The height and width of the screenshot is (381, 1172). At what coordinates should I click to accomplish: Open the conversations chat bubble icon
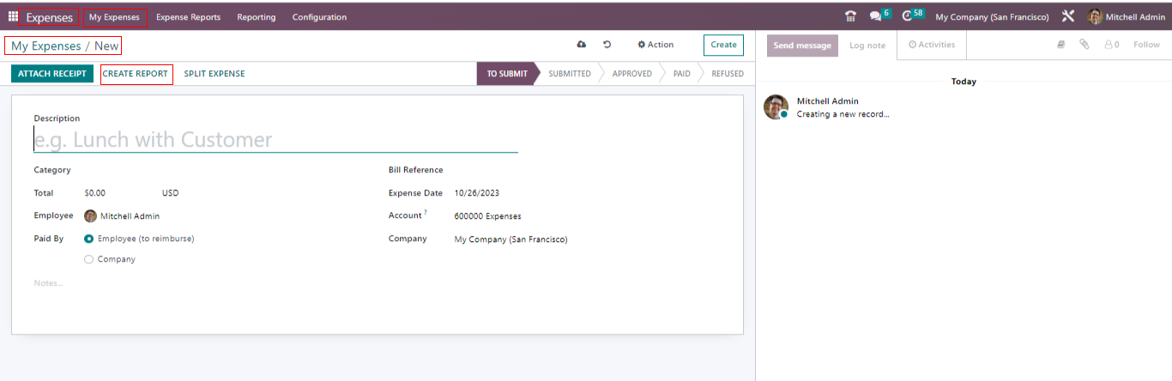(875, 16)
